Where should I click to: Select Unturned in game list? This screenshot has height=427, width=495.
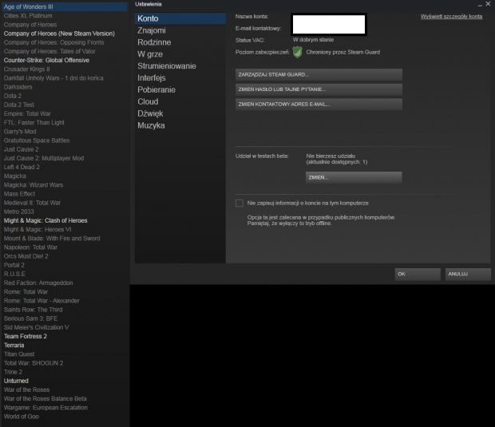click(16, 381)
